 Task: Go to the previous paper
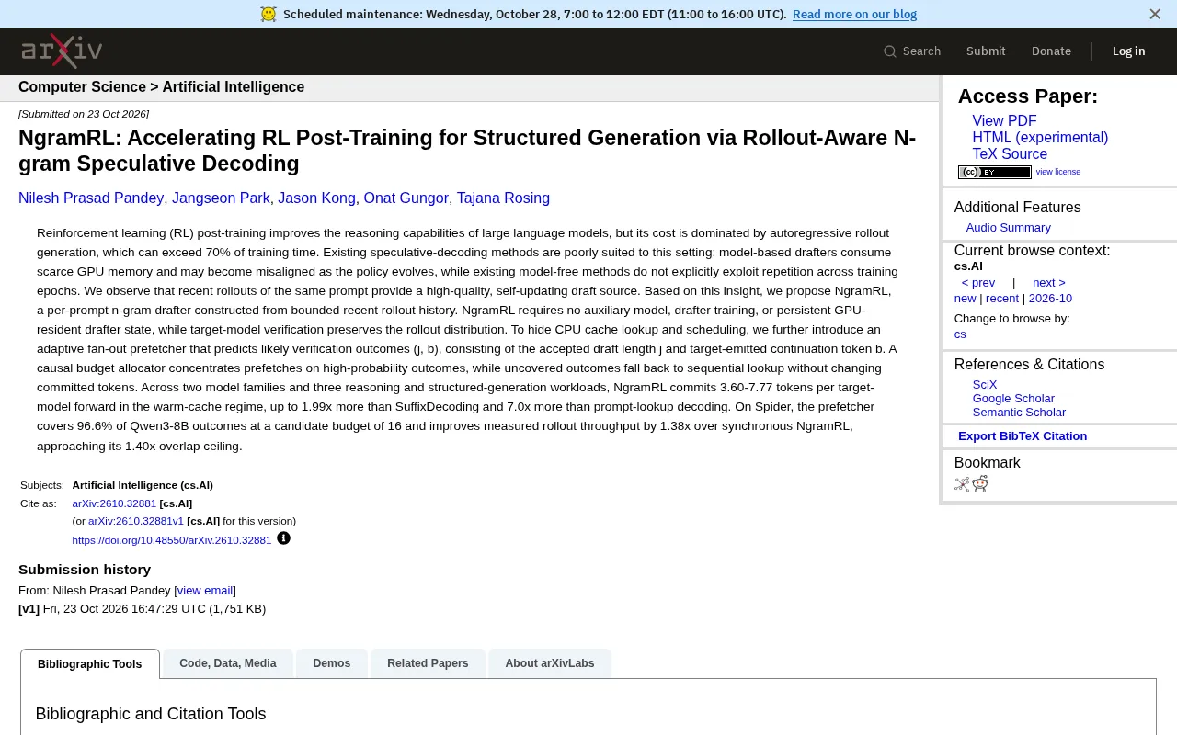[x=978, y=283]
